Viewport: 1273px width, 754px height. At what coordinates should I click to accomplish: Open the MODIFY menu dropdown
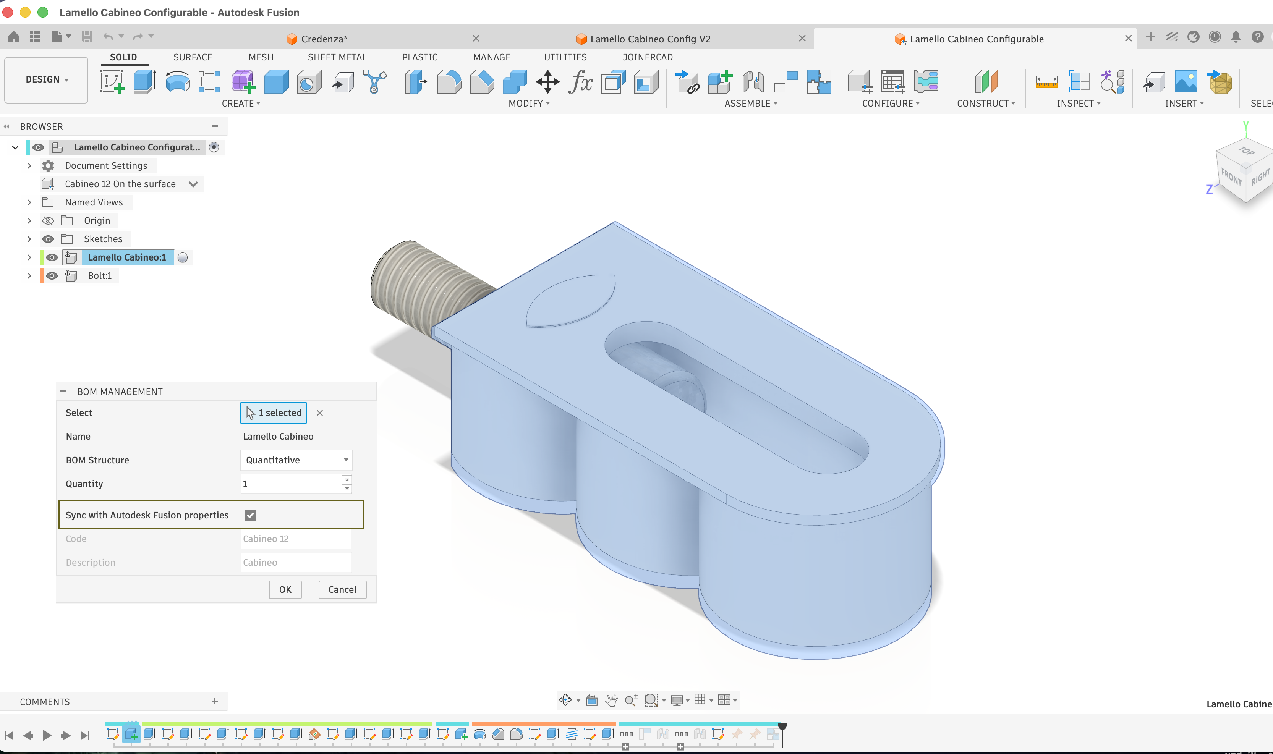pos(529,103)
